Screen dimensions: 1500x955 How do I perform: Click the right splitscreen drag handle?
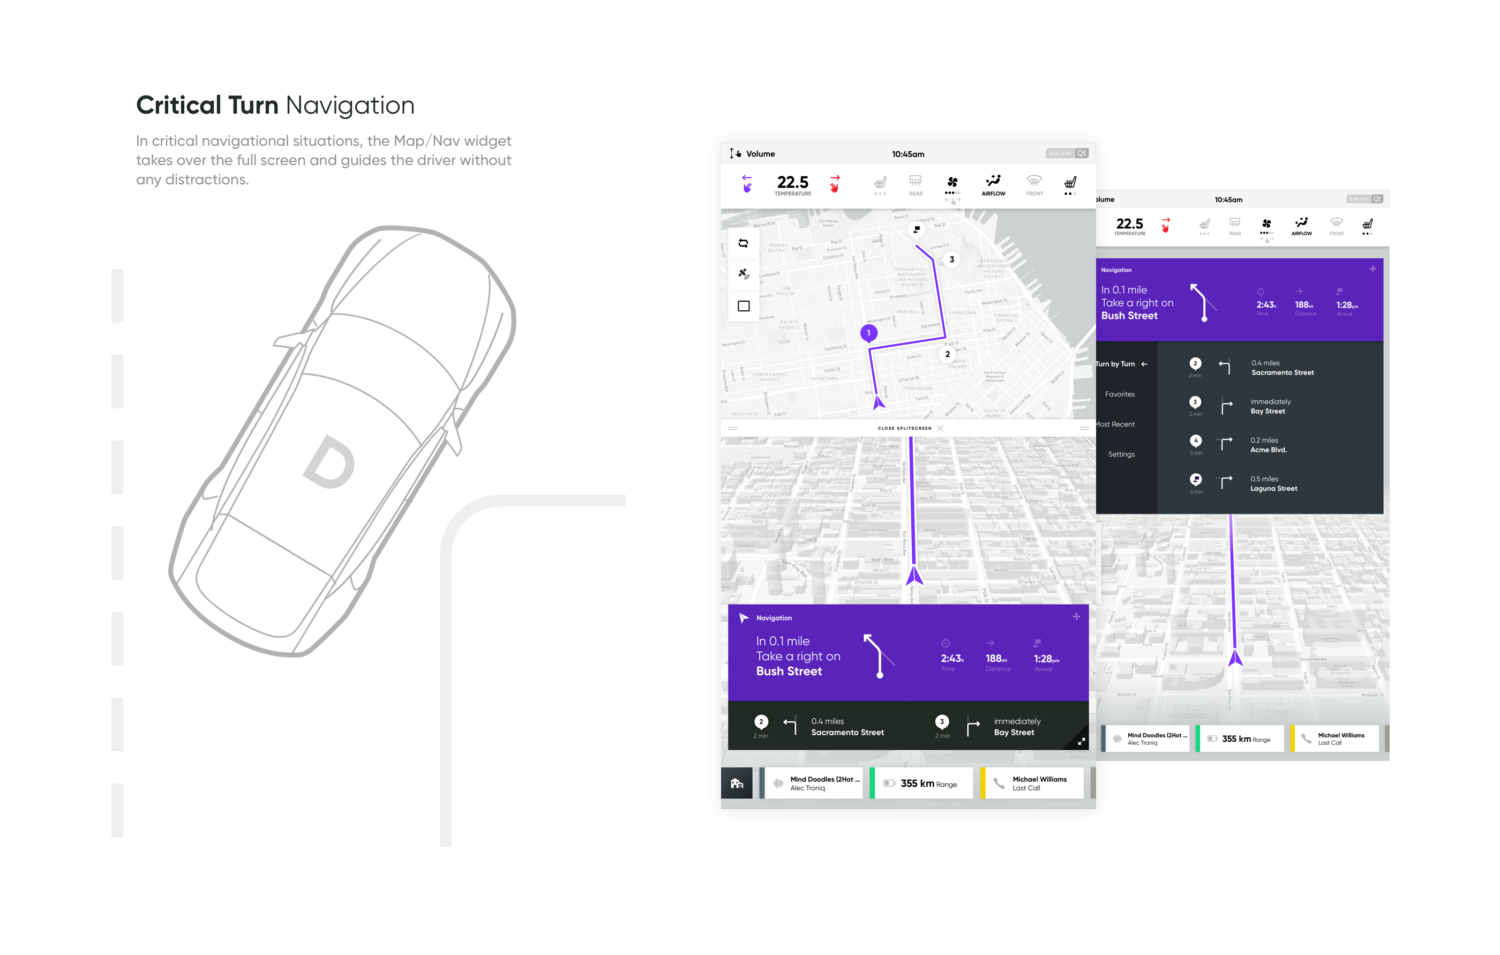click(x=1084, y=429)
